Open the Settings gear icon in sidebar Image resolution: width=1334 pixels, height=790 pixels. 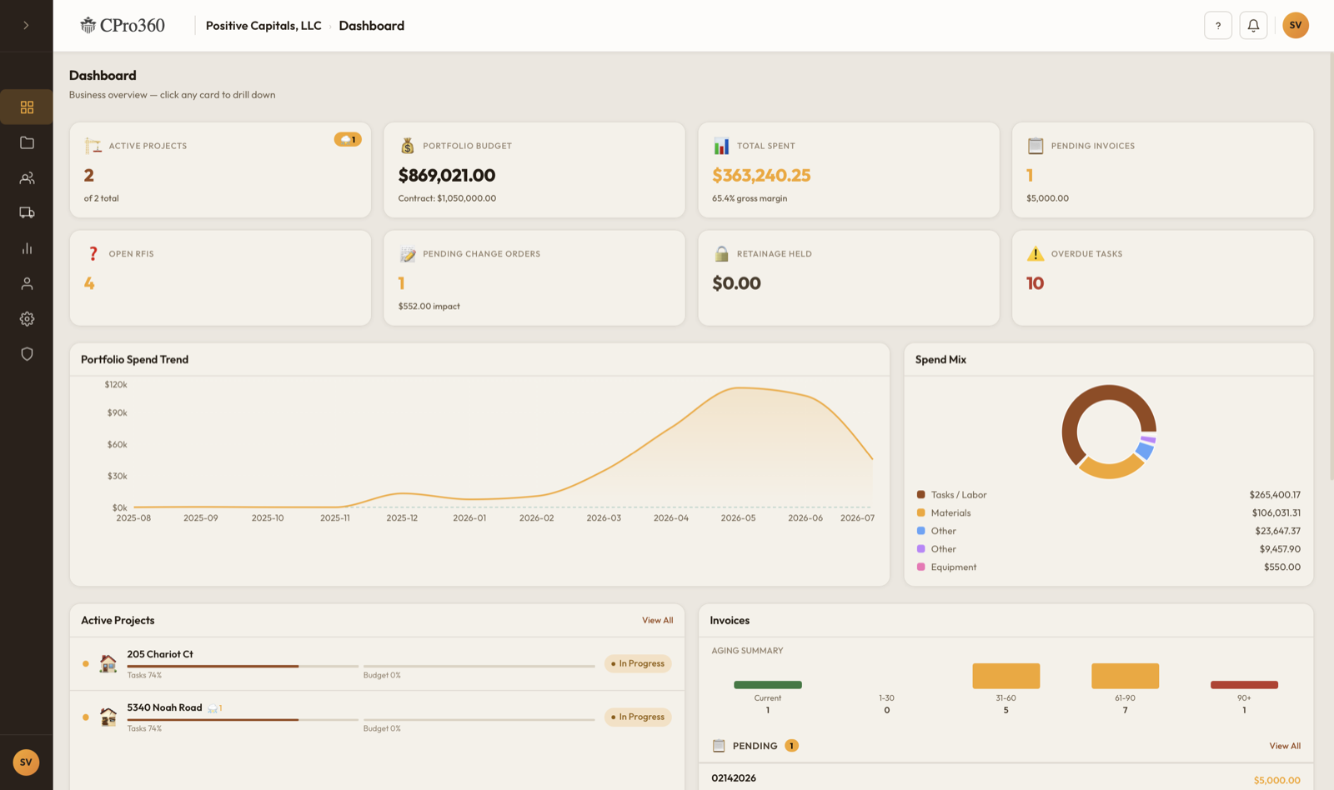(x=27, y=318)
